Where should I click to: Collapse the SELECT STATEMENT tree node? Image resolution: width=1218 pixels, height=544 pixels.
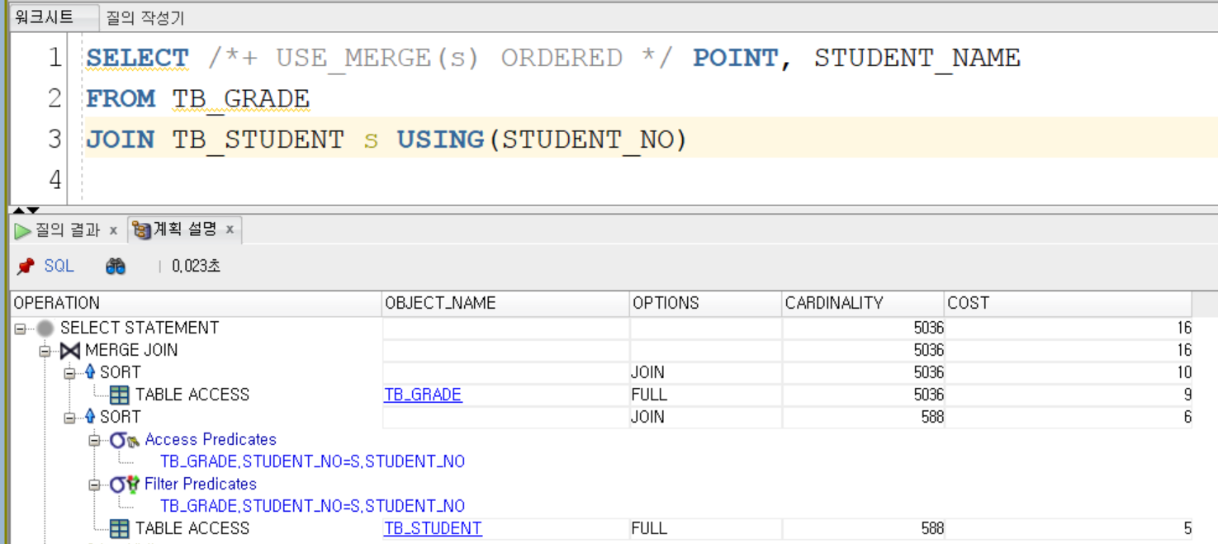(x=20, y=329)
